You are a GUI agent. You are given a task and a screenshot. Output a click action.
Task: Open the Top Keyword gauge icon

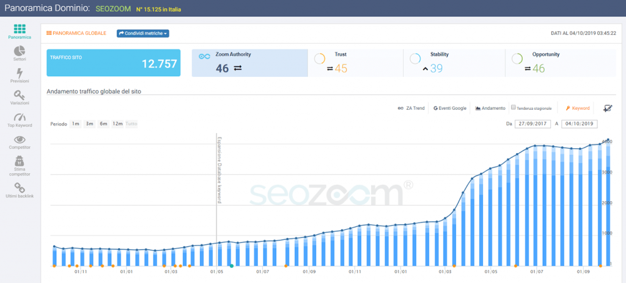(20, 117)
